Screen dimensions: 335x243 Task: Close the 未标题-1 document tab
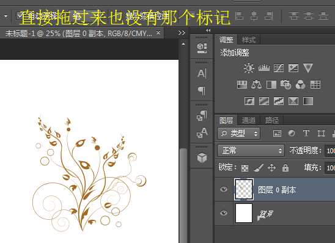coord(158,32)
